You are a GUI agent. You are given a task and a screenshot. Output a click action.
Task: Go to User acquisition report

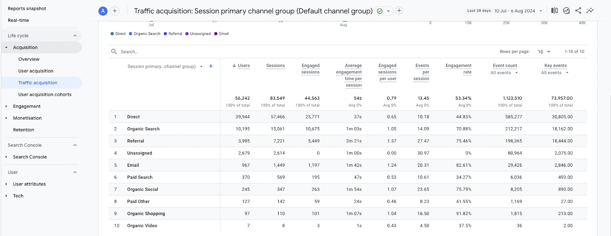(x=36, y=71)
